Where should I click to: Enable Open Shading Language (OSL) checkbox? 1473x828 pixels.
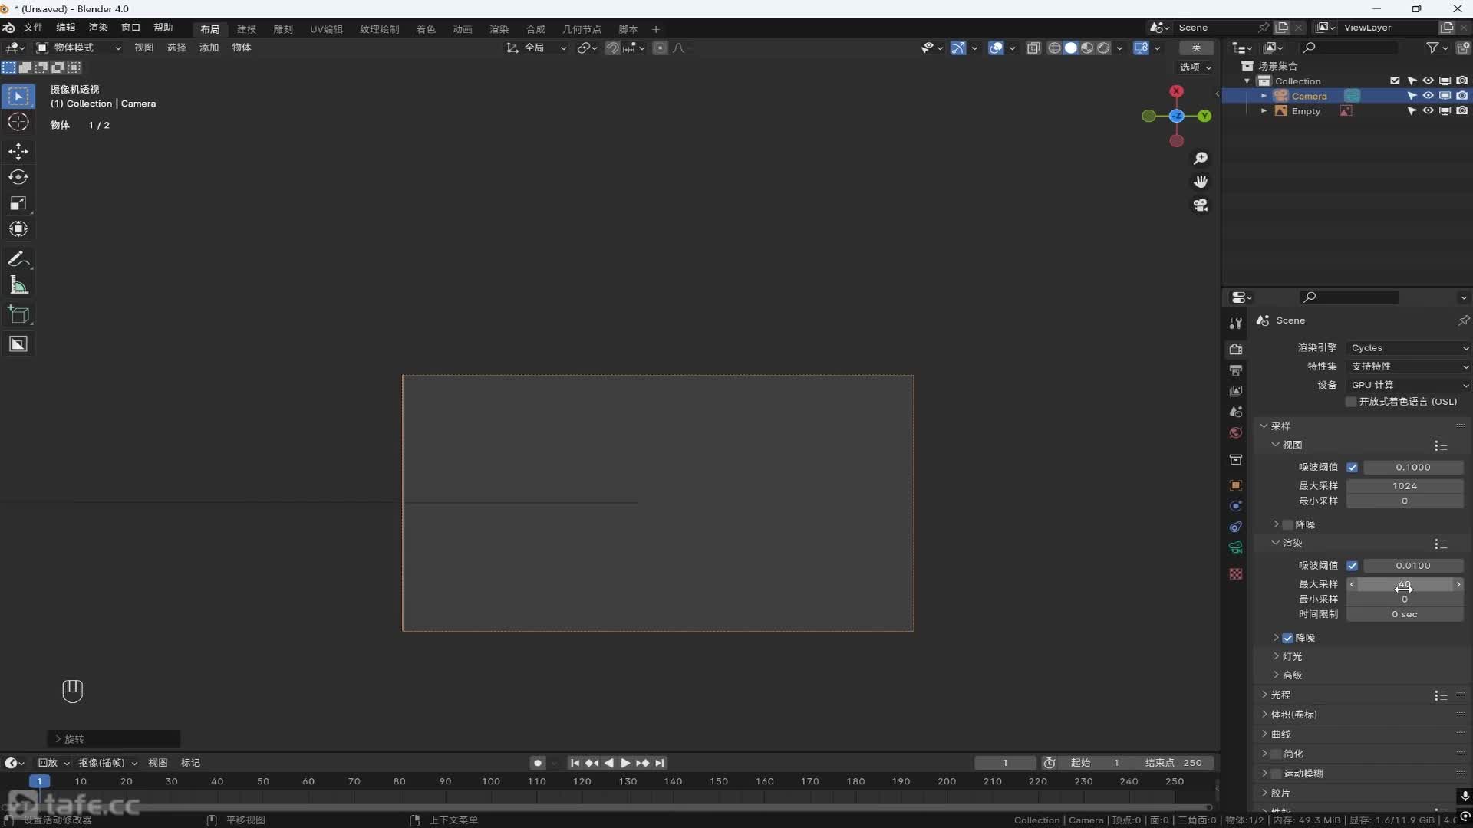[x=1352, y=402]
